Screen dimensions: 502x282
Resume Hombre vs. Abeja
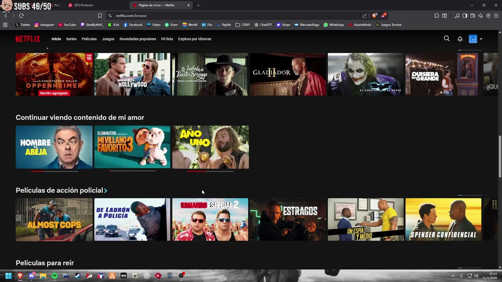(54, 147)
